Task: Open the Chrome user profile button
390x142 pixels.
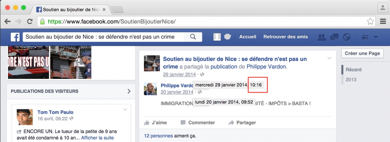Action: point(382,7)
